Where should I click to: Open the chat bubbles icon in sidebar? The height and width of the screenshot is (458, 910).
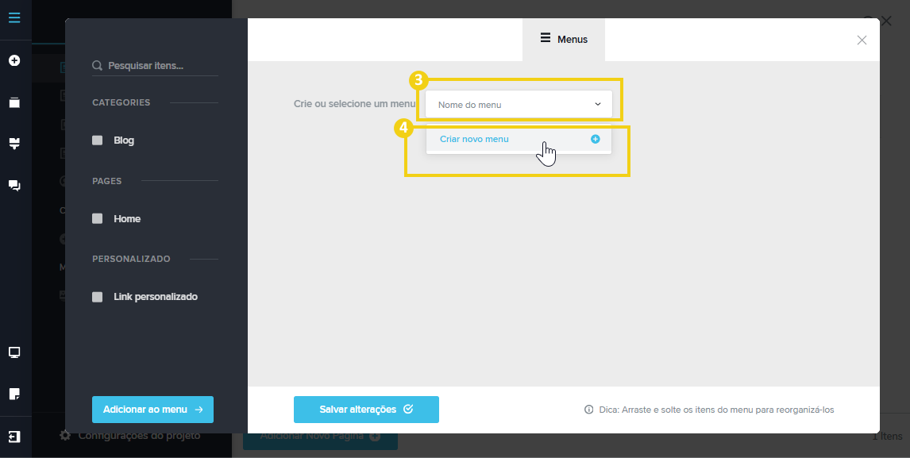pyautogui.click(x=14, y=186)
